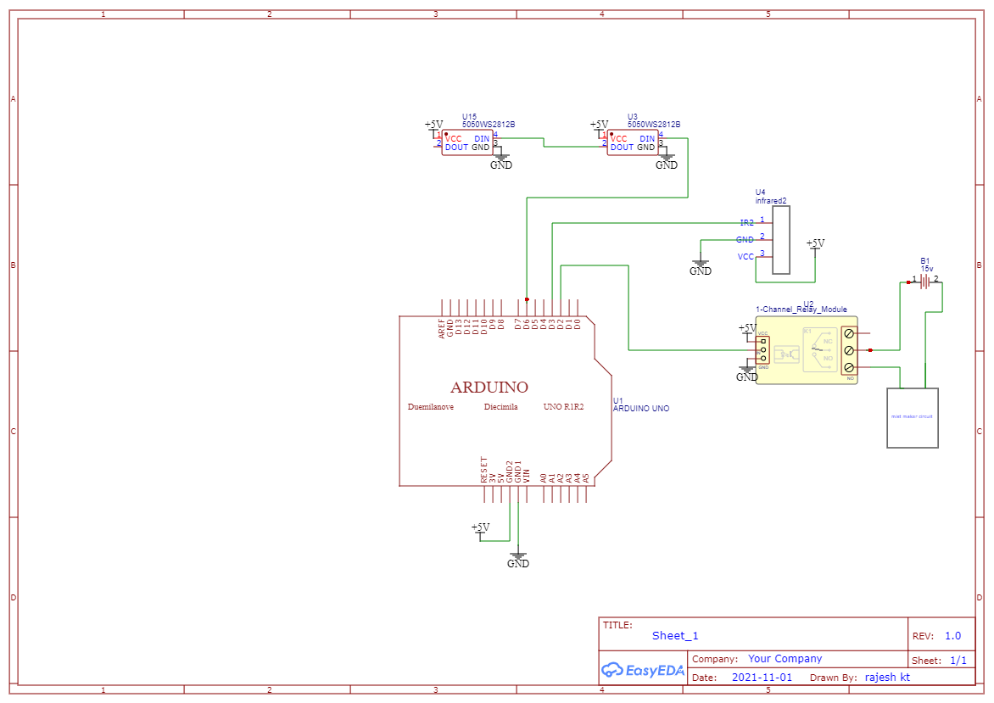Select the GND symbol below U3
The height and width of the screenshot is (703, 994).
click(667, 160)
